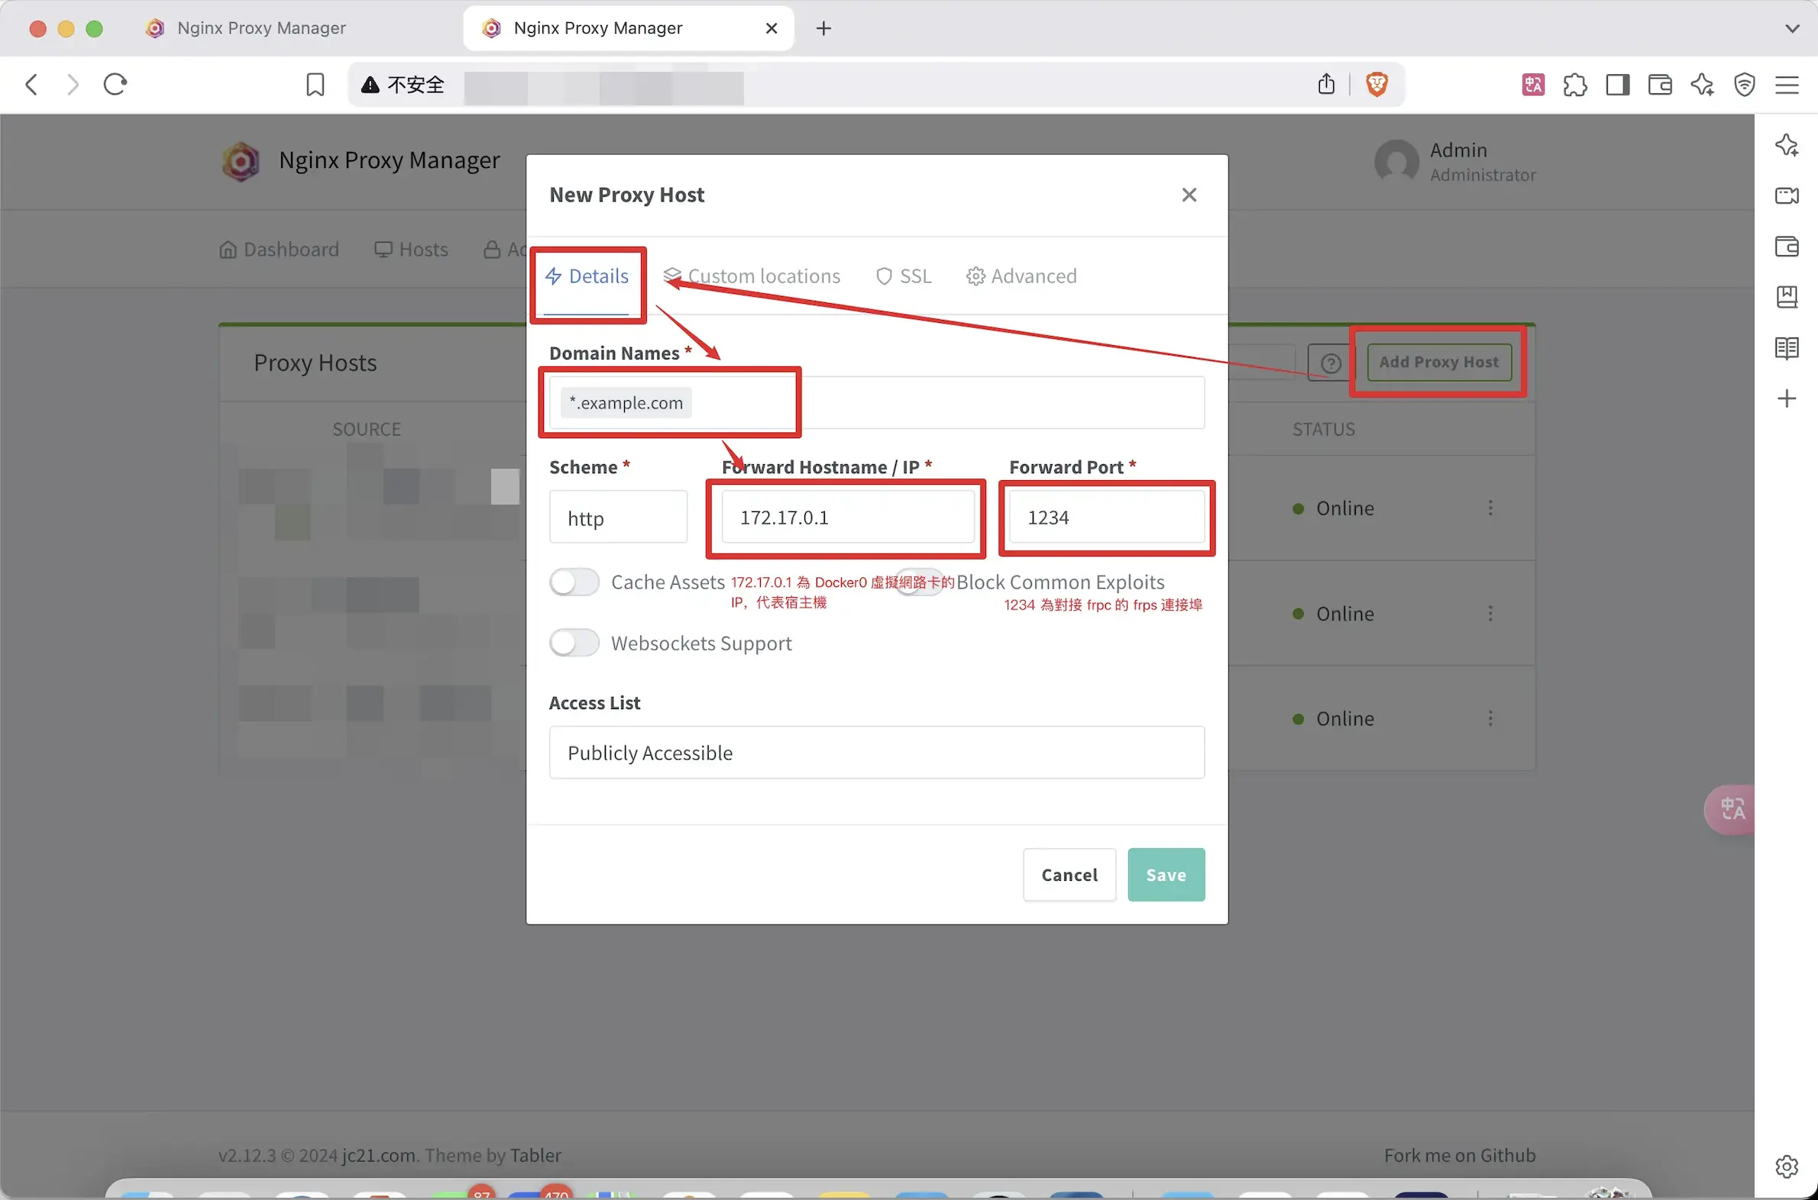Click the reading list sidebar icon
The image size is (1818, 1200).
(x=1786, y=348)
